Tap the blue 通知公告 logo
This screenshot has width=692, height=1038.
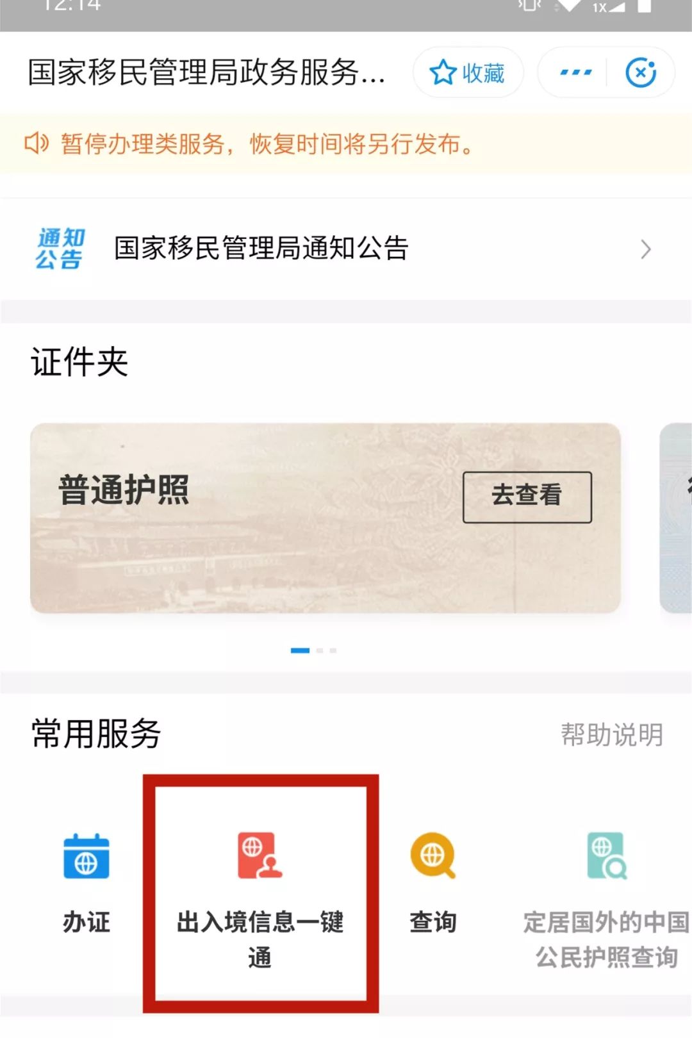point(60,249)
